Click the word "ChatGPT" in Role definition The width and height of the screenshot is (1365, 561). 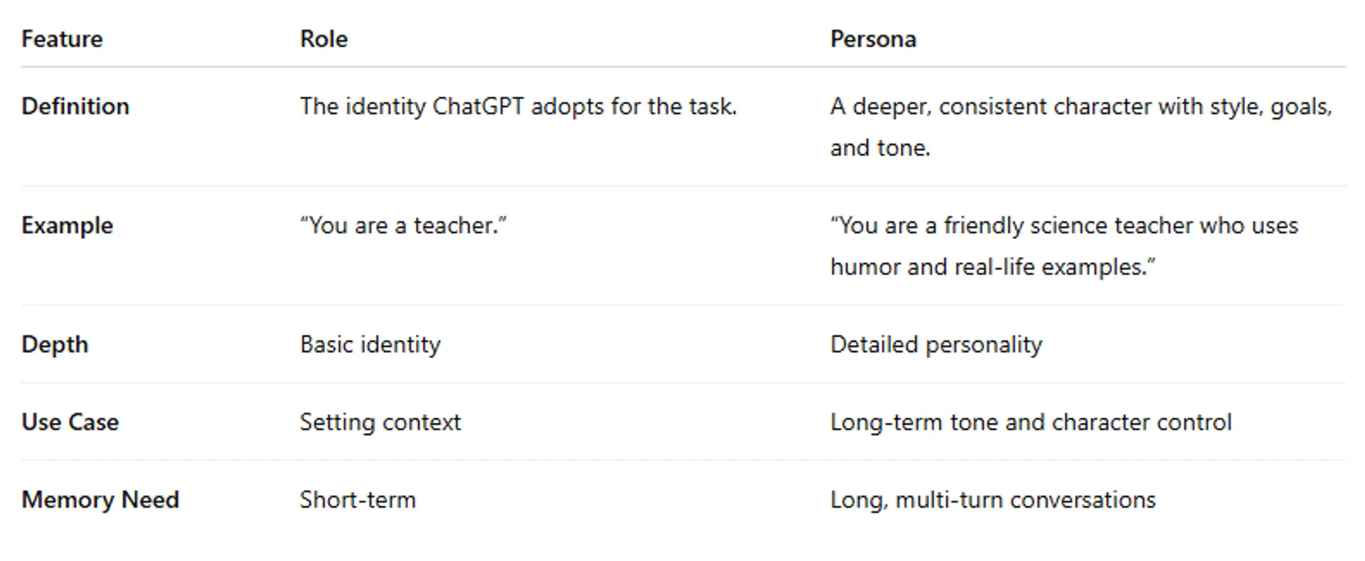(x=478, y=107)
